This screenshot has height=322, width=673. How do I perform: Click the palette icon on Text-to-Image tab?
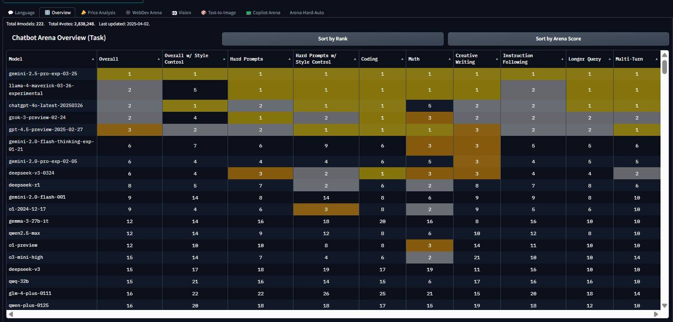204,12
